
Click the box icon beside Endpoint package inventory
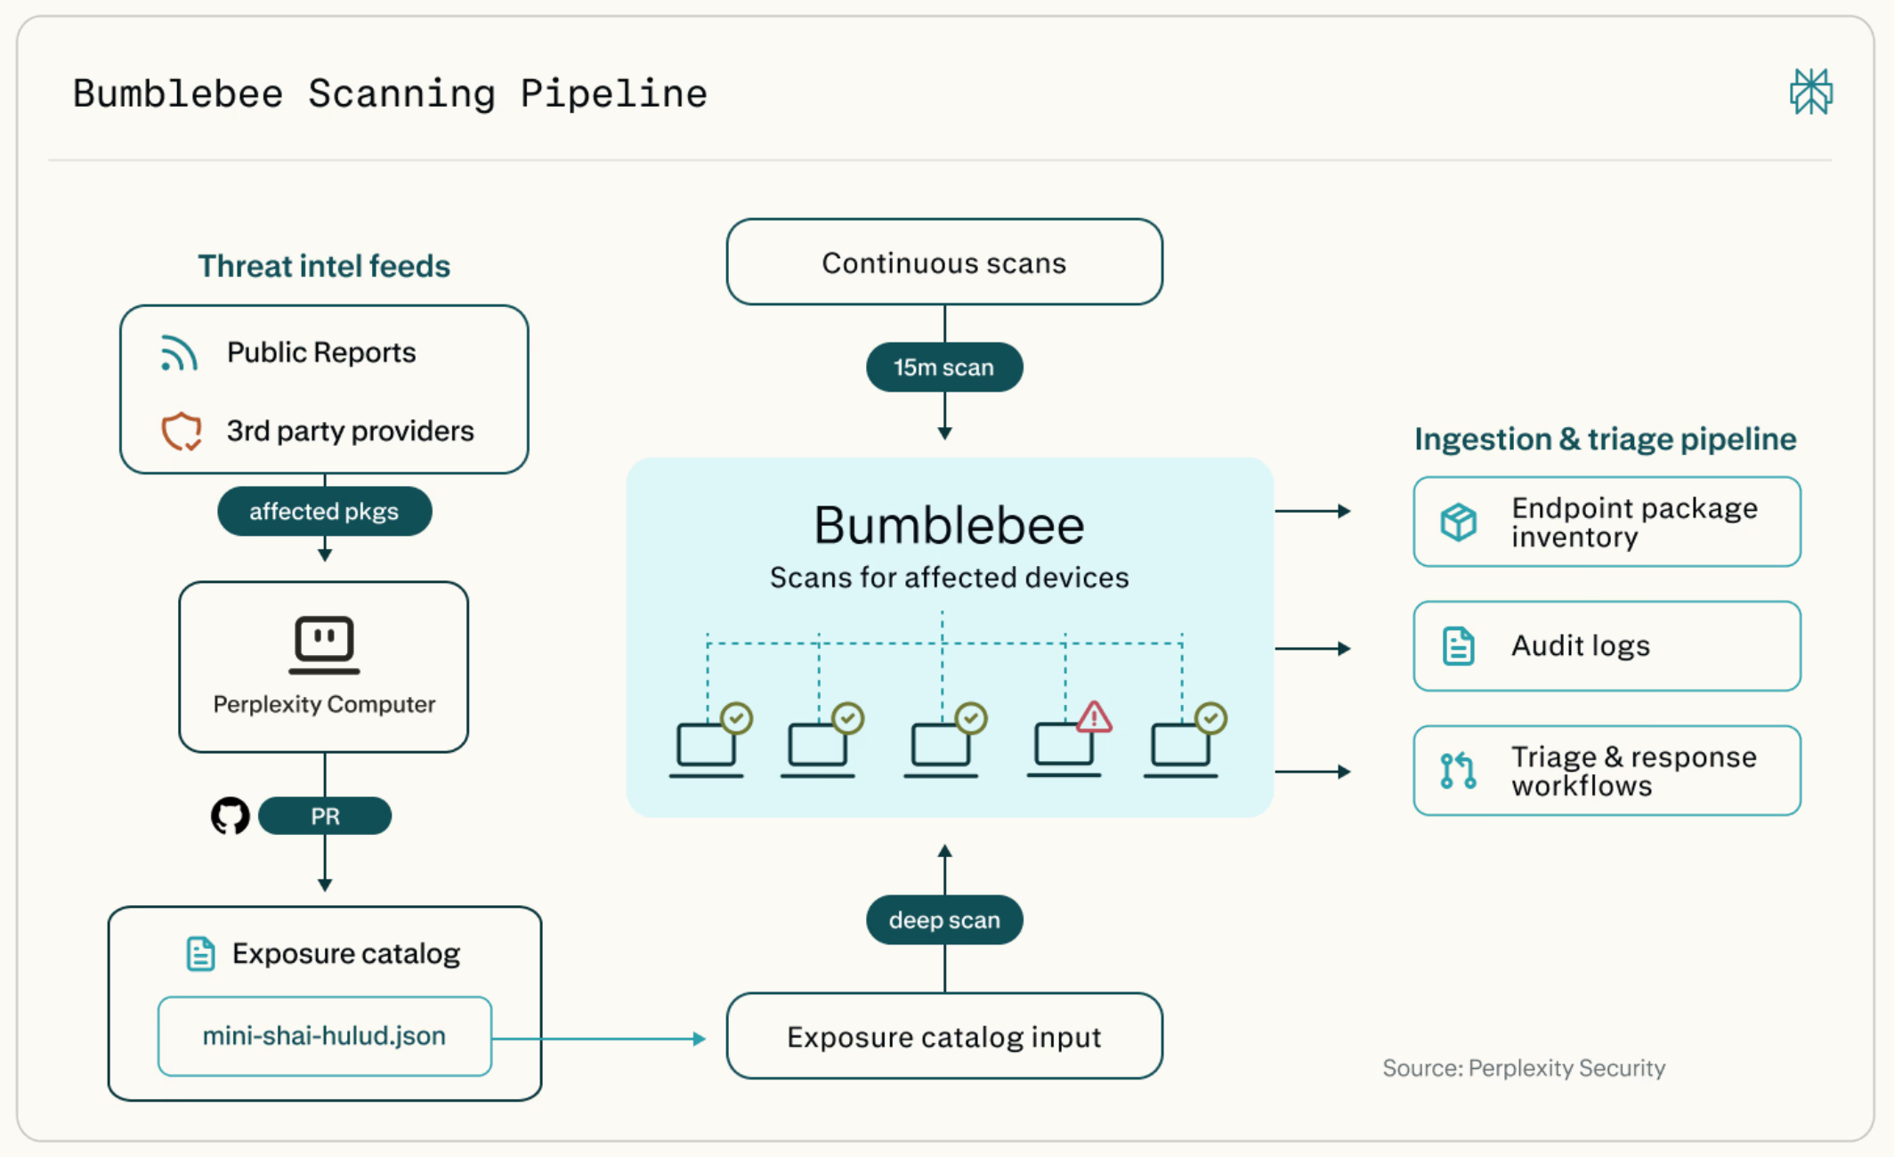click(x=1459, y=522)
